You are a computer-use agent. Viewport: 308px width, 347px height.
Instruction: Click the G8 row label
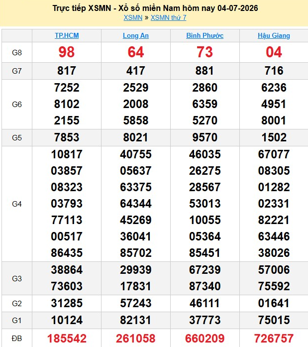click(17, 53)
